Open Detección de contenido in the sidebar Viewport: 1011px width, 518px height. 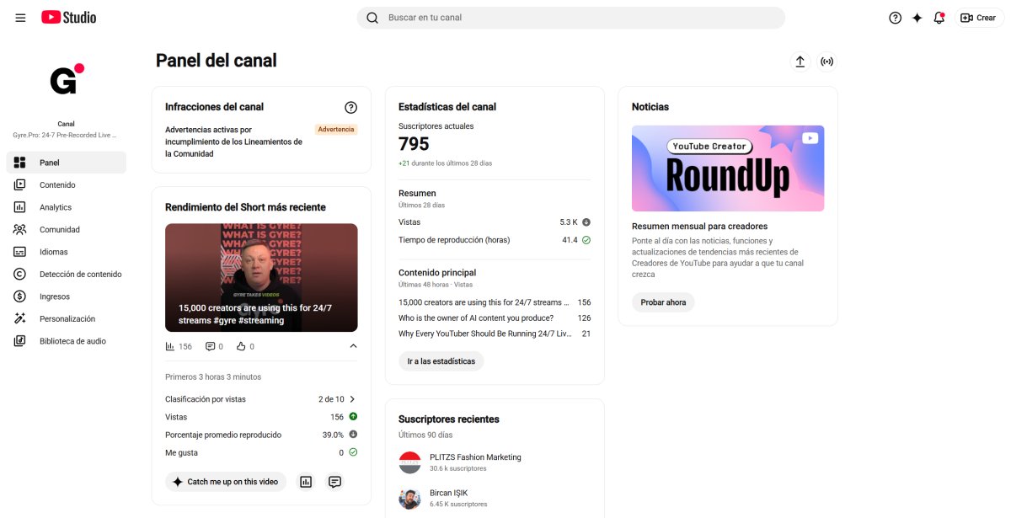pyautogui.click(x=66, y=274)
